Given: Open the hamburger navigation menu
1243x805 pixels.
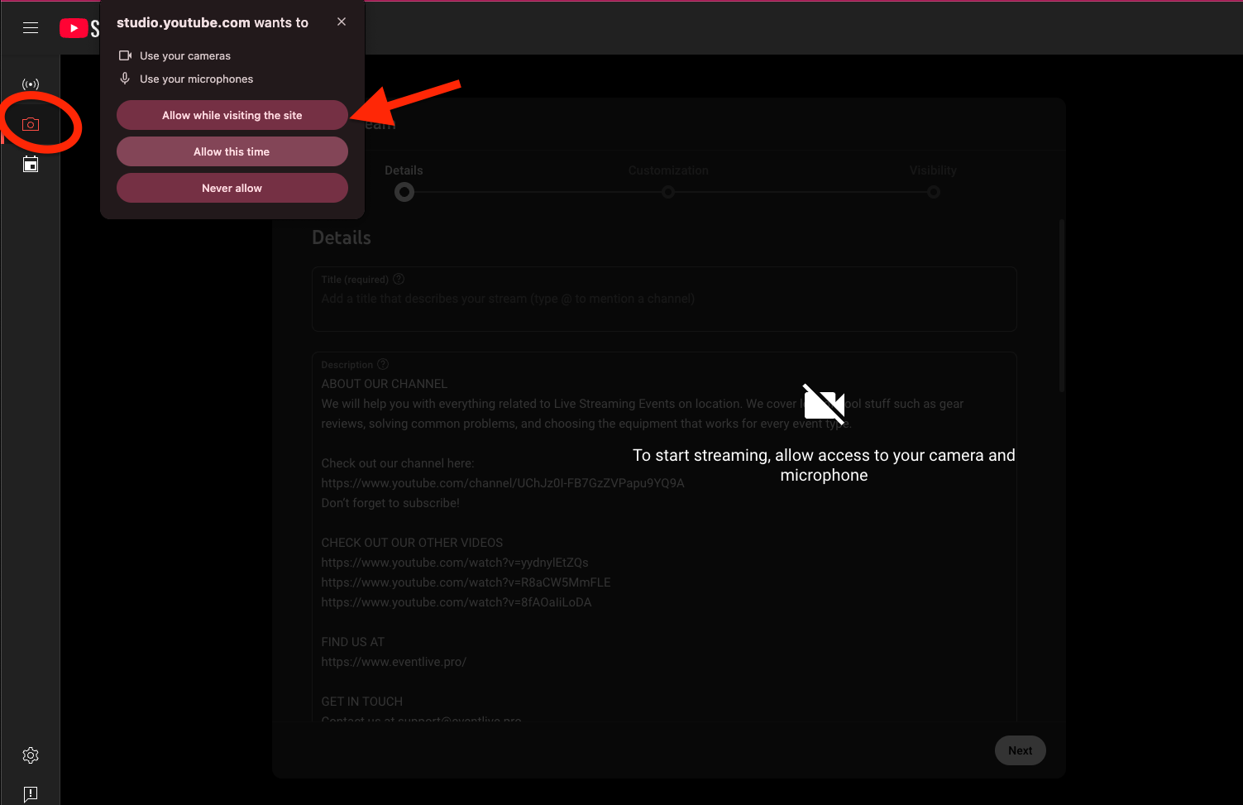Looking at the screenshot, I should tap(31, 28).
